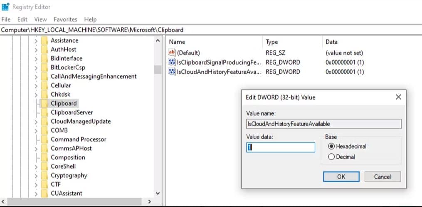Viewport: 422px width, 207px height.
Task: Click the registry path address bar
Action: point(211,30)
